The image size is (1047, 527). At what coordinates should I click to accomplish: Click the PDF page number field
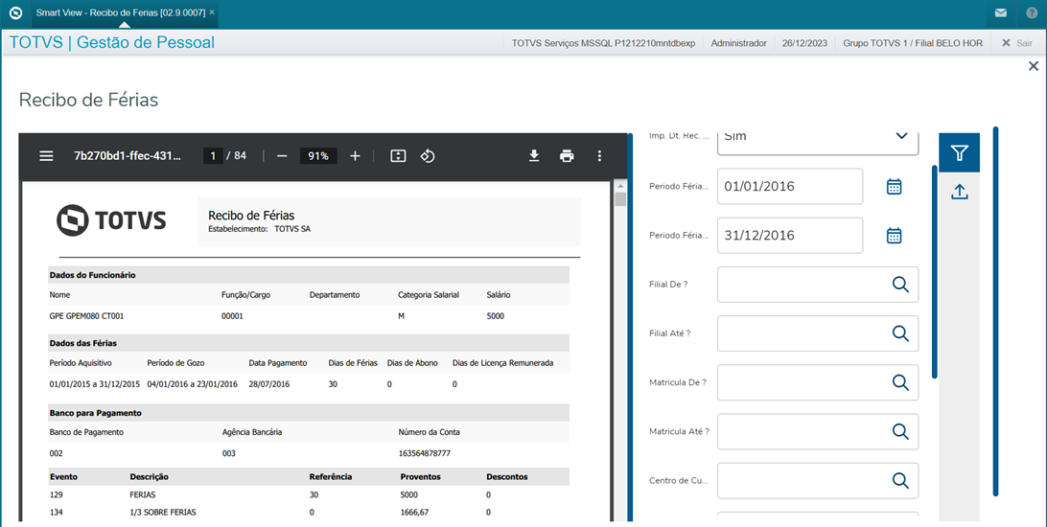pos(213,156)
